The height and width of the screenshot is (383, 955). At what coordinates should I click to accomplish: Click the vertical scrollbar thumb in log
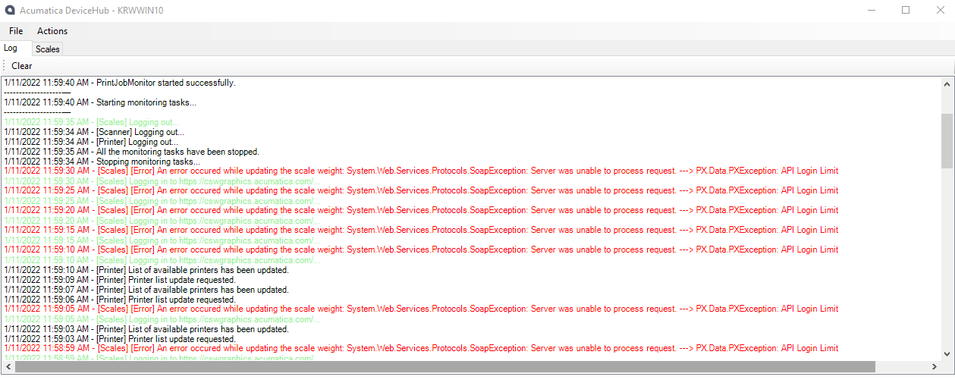click(947, 140)
